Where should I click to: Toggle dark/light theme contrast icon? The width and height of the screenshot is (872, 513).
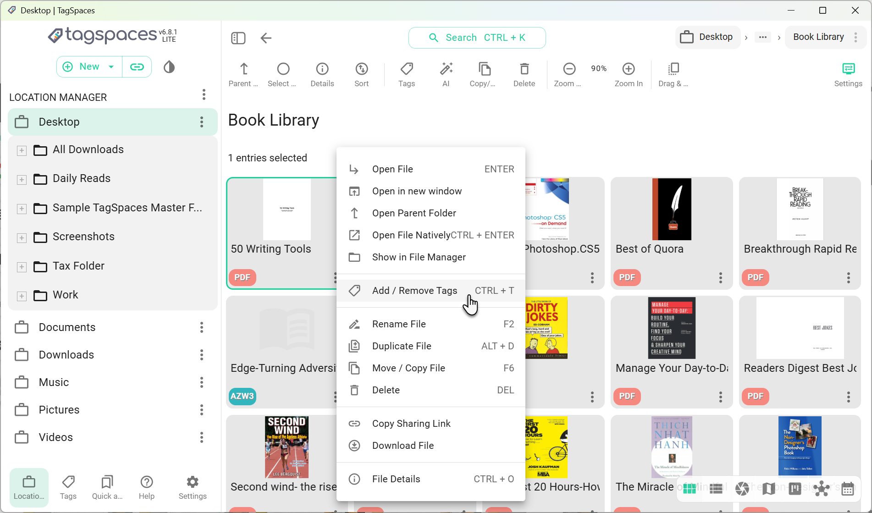[169, 67]
